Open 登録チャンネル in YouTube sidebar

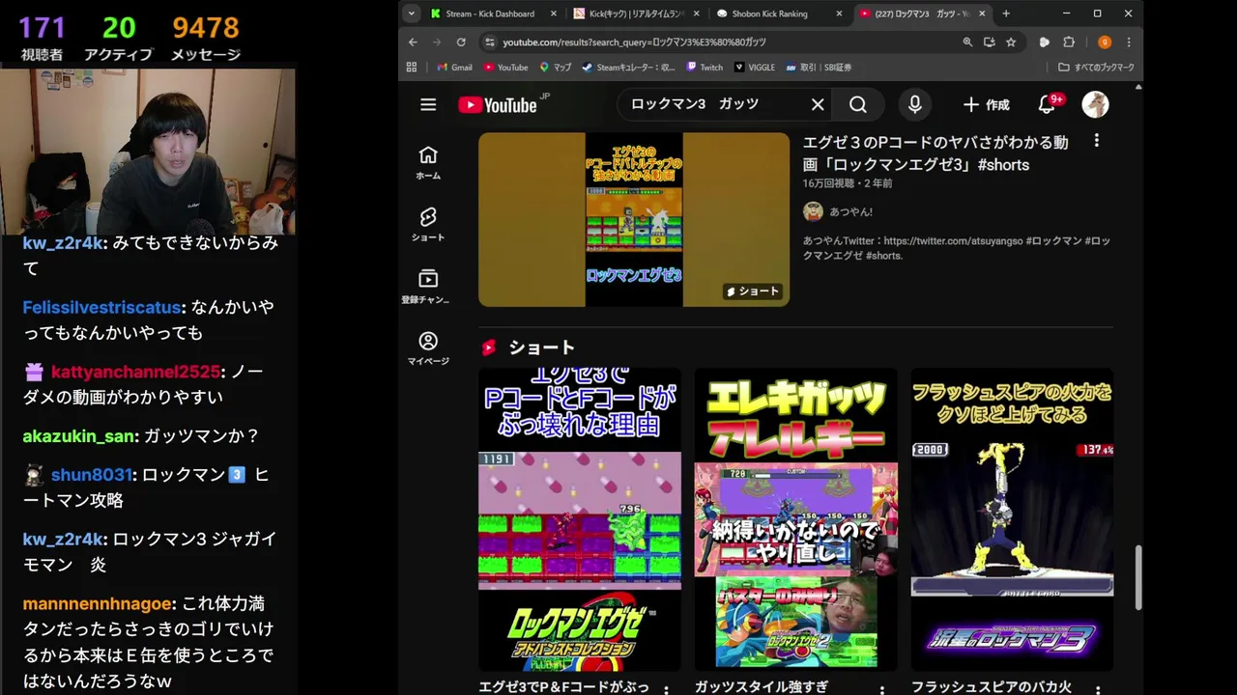pos(428,287)
